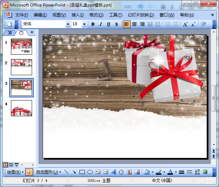Select slide 3 thumbnail
219x187 pixels.
pyautogui.click(x=21, y=88)
